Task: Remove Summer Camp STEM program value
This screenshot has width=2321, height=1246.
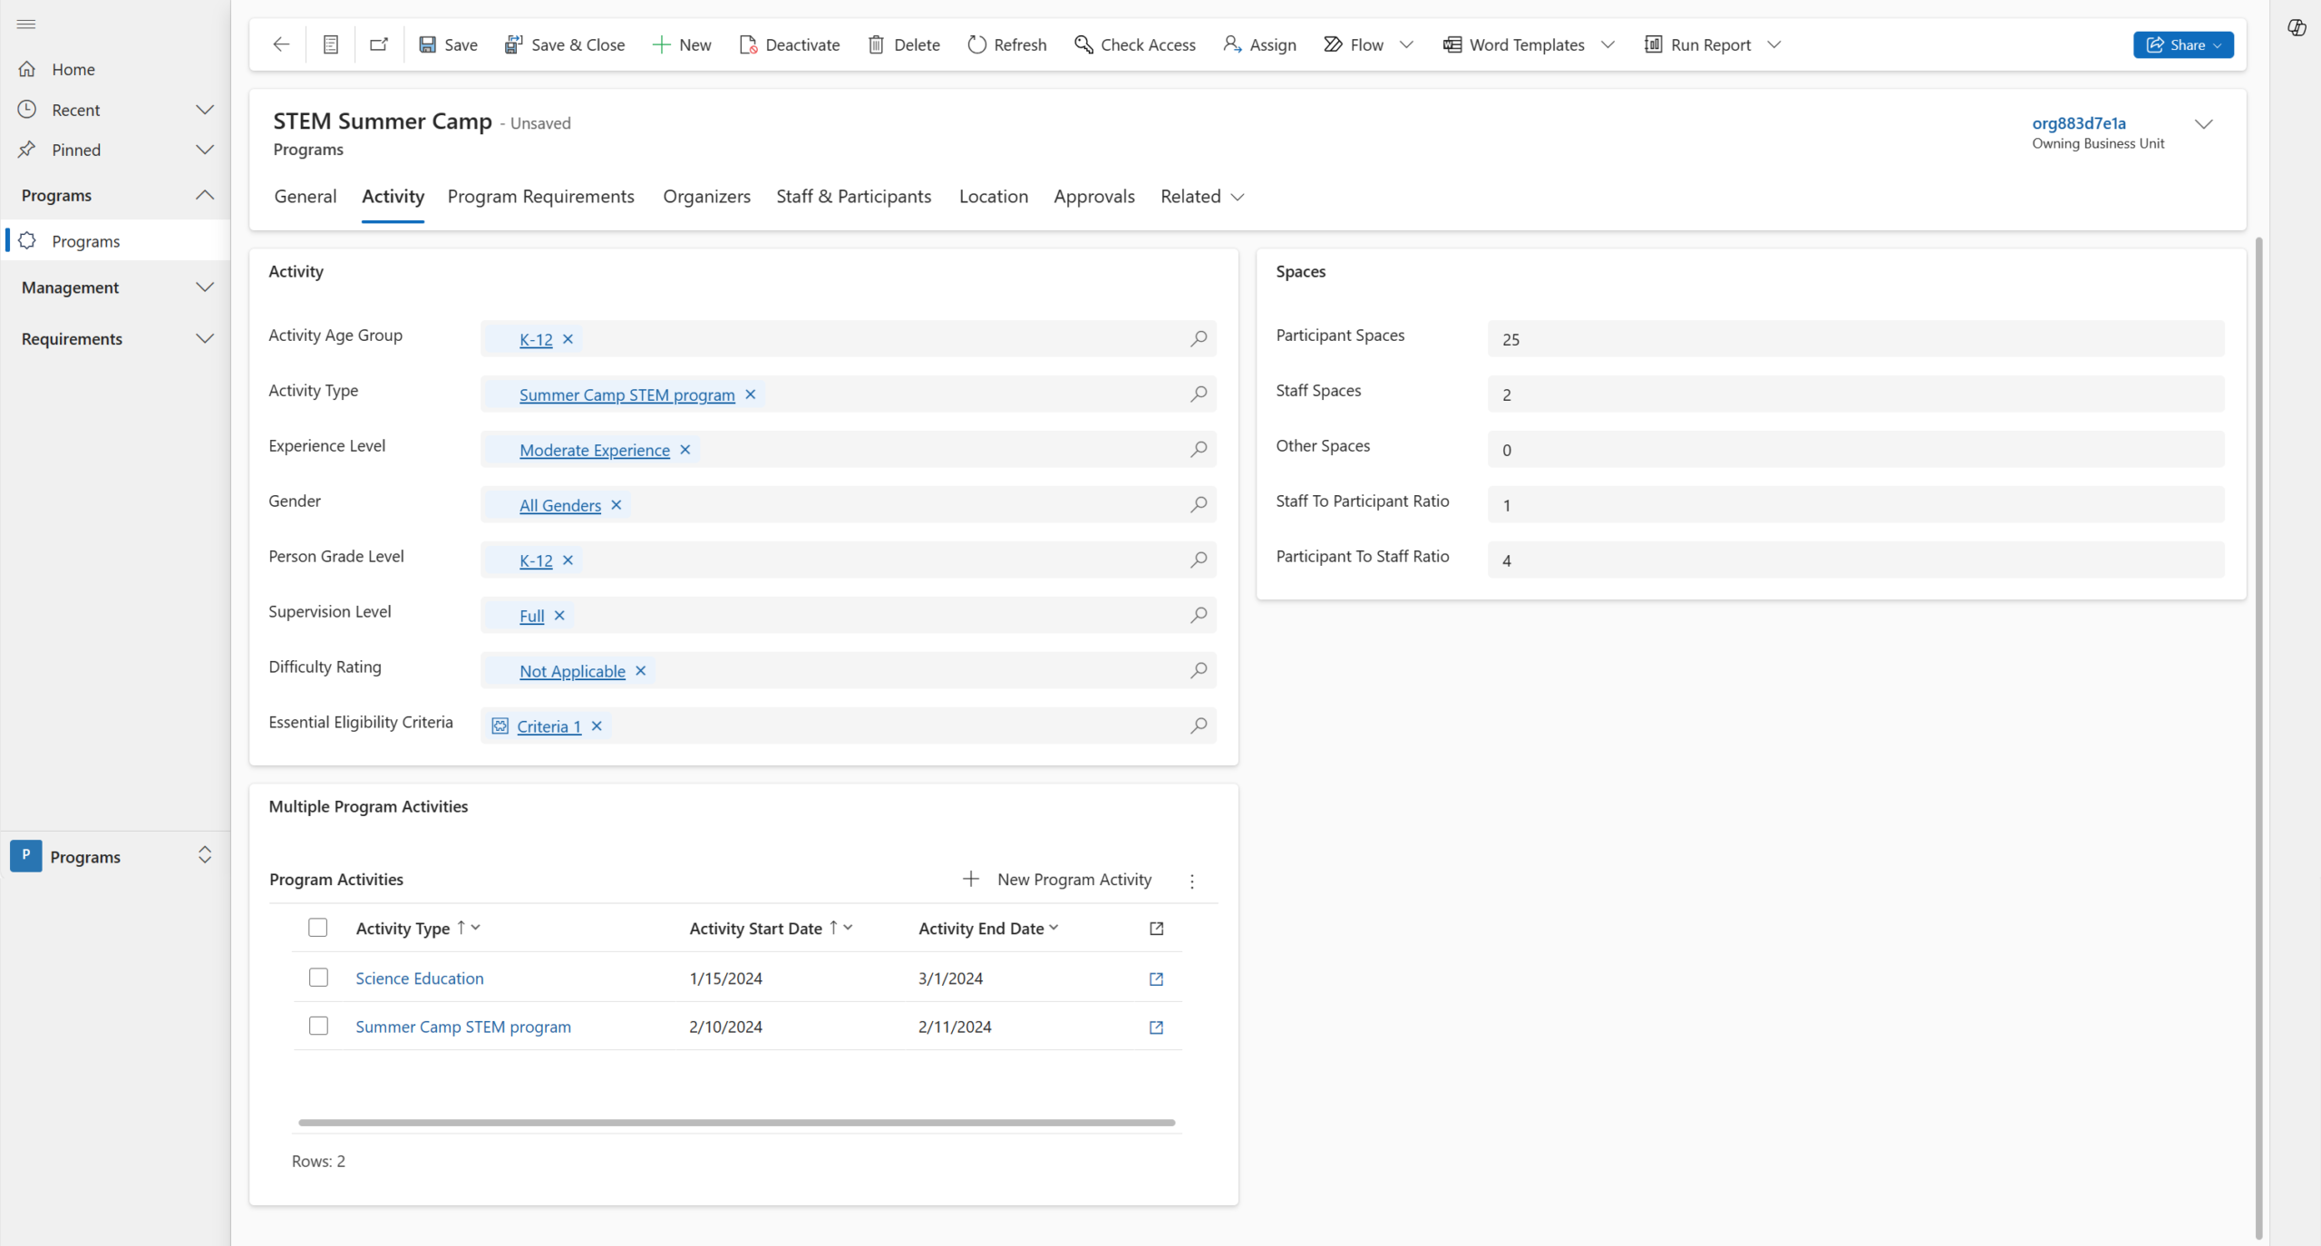Action: pos(750,394)
